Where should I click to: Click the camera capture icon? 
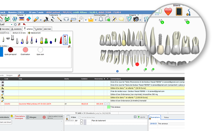coord(136,19)
